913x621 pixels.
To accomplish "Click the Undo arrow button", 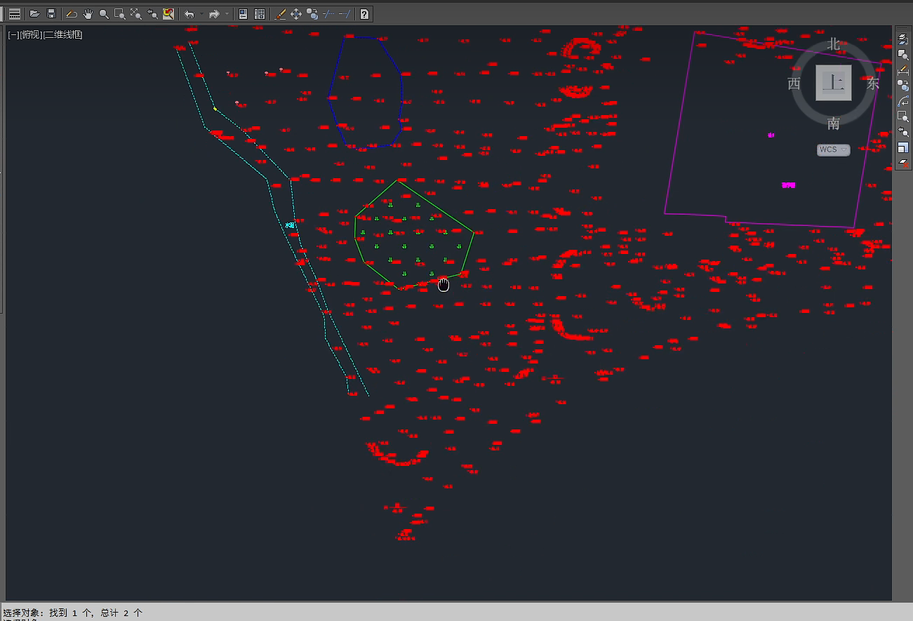I will pyautogui.click(x=189, y=14).
